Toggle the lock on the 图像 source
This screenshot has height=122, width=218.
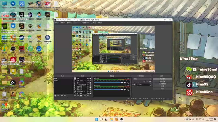(90, 78)
